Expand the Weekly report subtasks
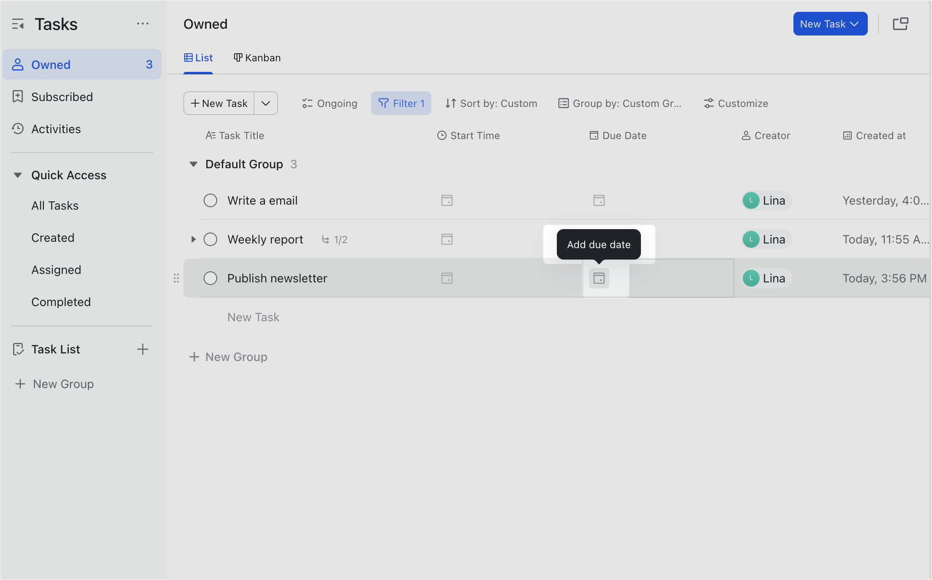This screenshot has height=580, width=932. click(x=193, y=239)
